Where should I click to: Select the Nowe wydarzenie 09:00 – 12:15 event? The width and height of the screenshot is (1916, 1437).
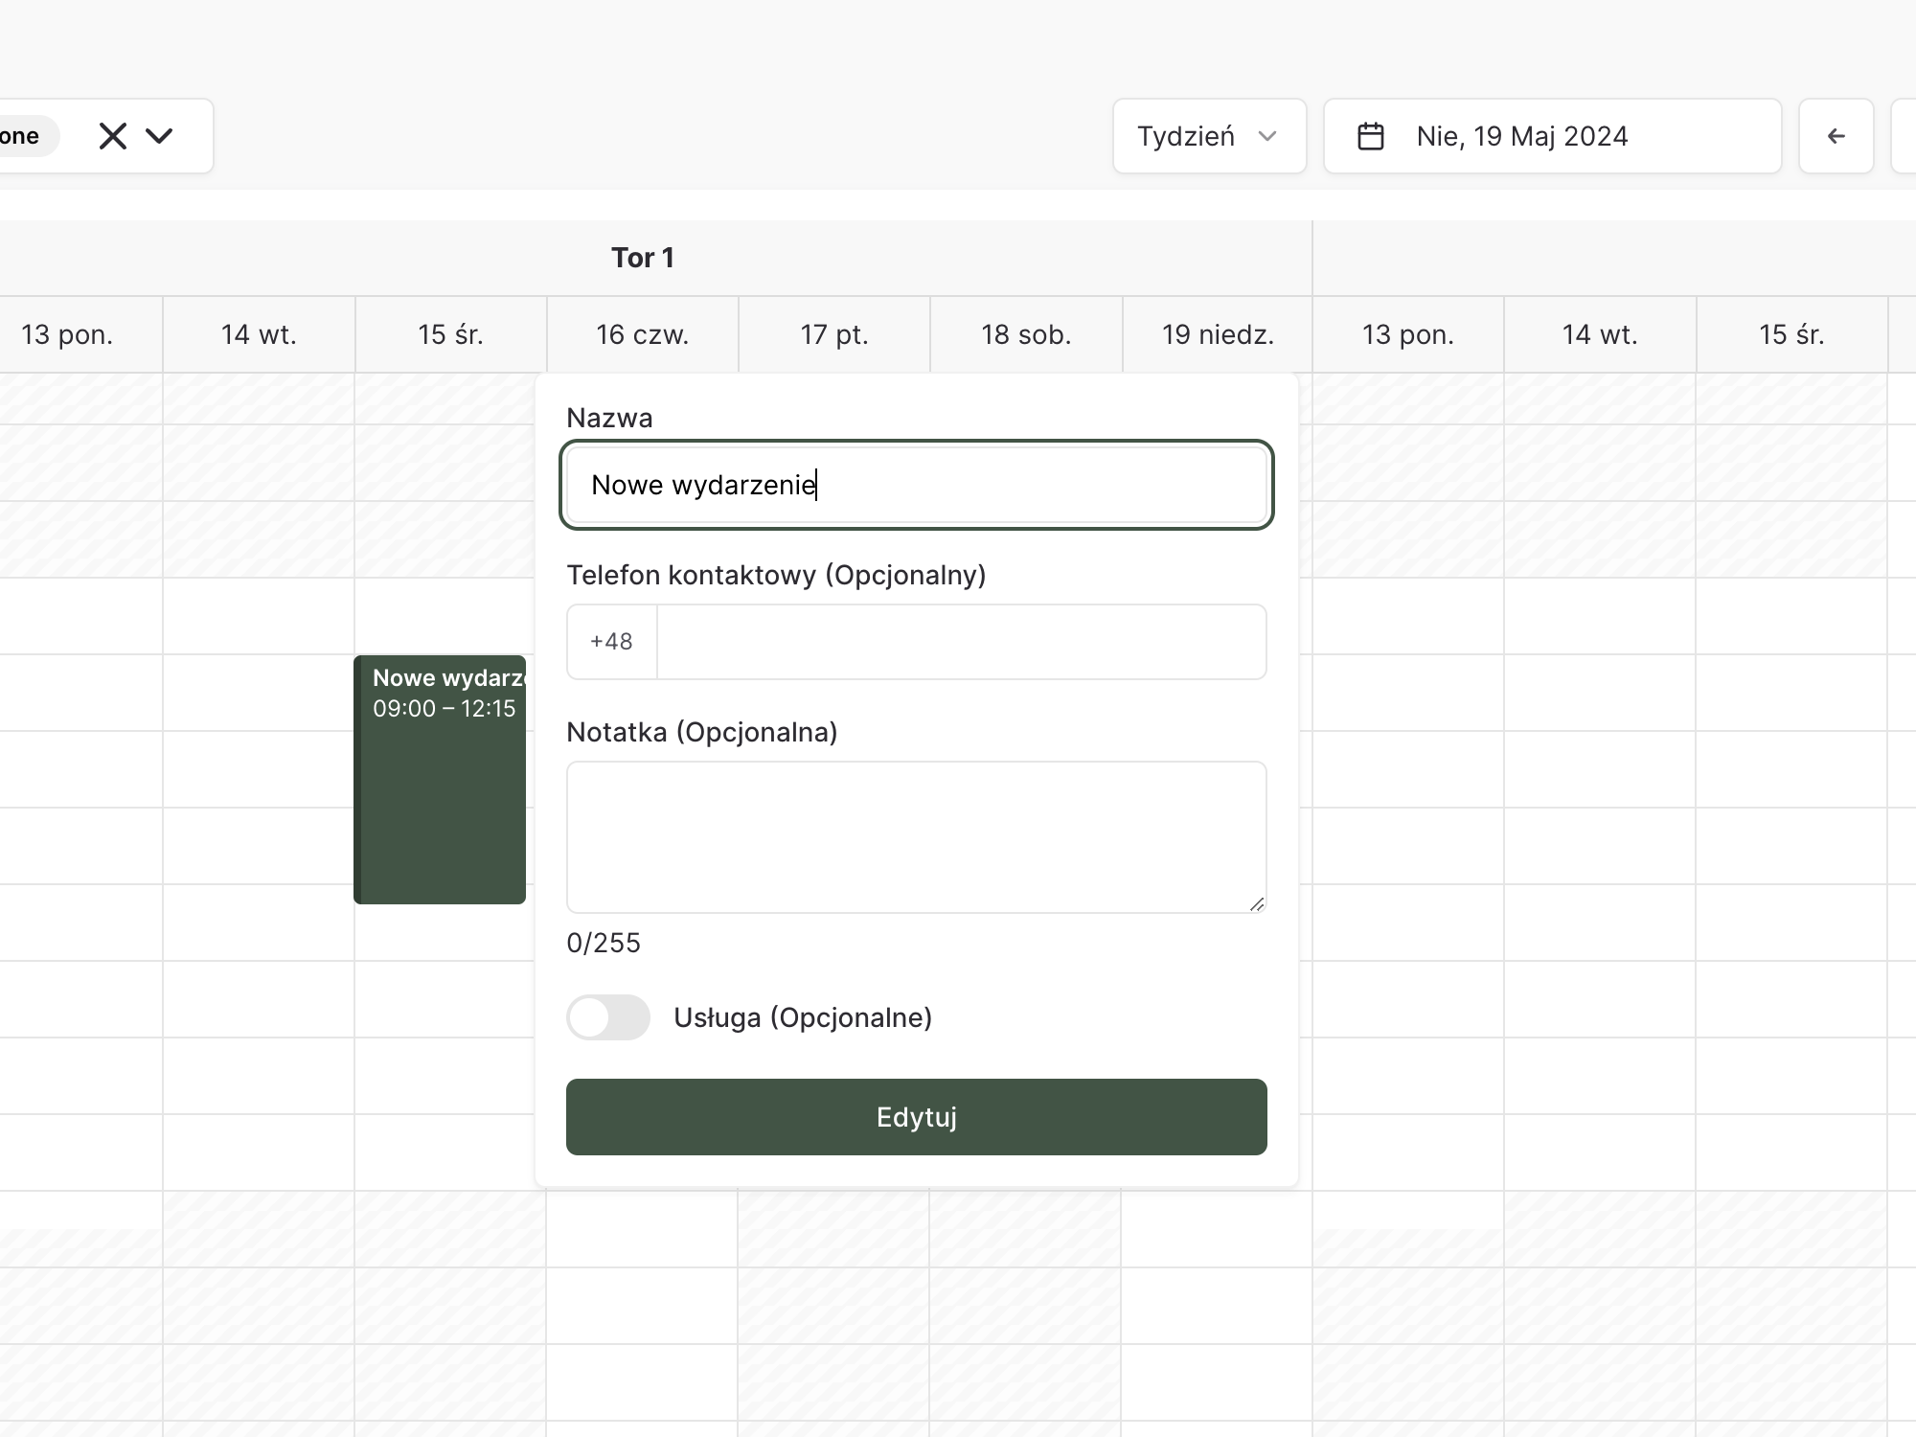(440, 780)
